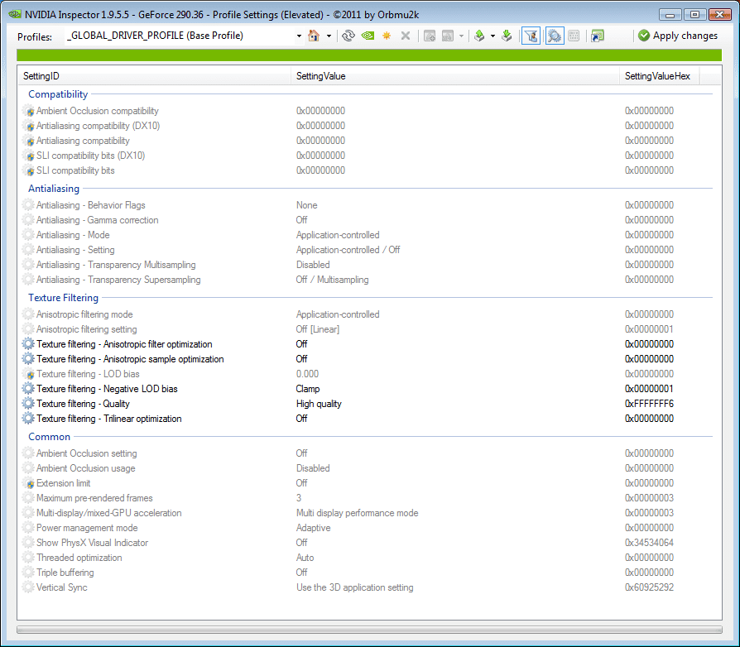Click the SettingValueHex column header
Image resolution: width=740 pixels, height=647 pixels.
pos(660,76)
